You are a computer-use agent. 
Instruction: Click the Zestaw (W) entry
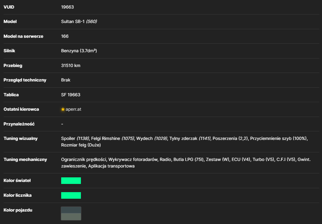tap(217, 160)
